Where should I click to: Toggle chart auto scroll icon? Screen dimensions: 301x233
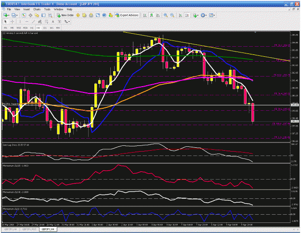tap(181, 15)
